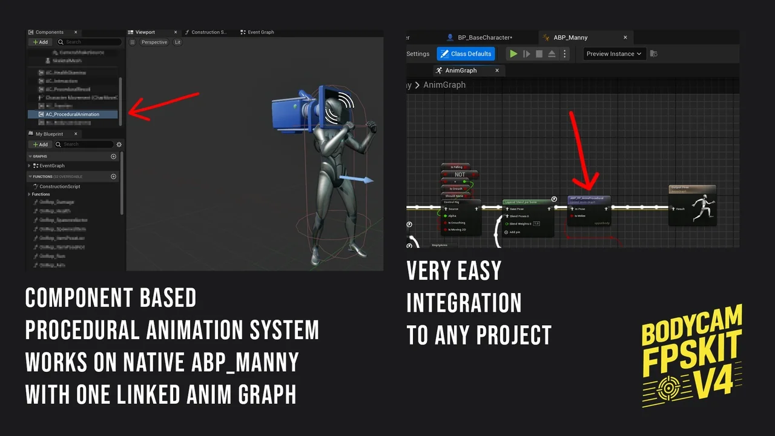Expand the EventGraph tree item
The height and width of the screenshot is (436, 775).
[30, 166]
